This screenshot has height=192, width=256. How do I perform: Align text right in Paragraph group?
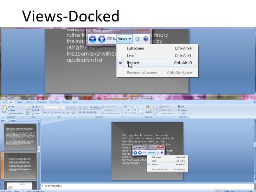[88, 113]
